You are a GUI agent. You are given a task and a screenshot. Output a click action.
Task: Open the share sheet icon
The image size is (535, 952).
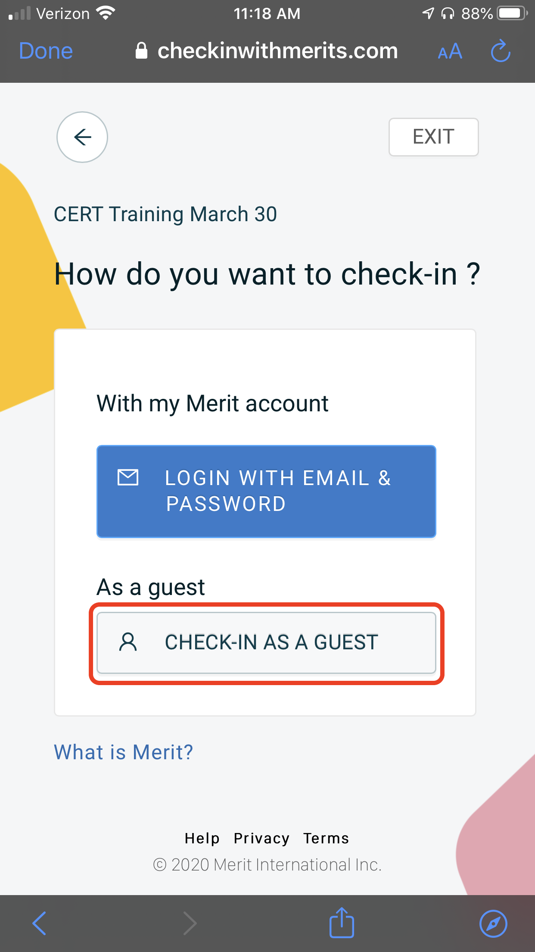(x=342, y=922)
